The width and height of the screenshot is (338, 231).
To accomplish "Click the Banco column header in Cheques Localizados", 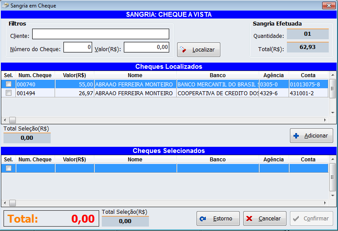I will pyautogui.click(x=218, y=75).
